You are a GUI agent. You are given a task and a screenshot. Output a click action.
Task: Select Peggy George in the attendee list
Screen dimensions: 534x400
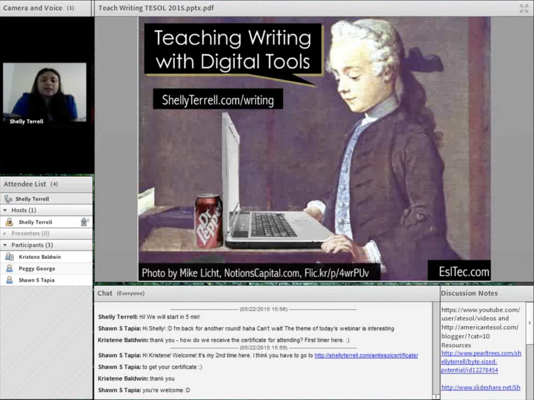pyautogui.click(x=46, y=268)
